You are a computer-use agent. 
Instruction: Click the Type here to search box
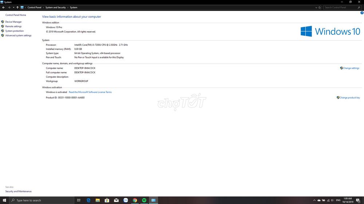(x=41, y=200)
